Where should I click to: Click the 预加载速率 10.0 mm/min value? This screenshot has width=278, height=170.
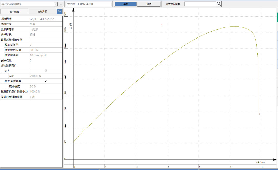tap(46, 55)
